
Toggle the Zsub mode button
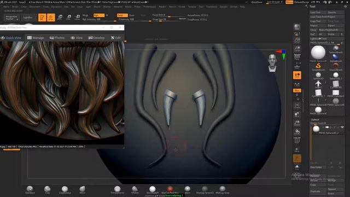click(x=132, y=15)
